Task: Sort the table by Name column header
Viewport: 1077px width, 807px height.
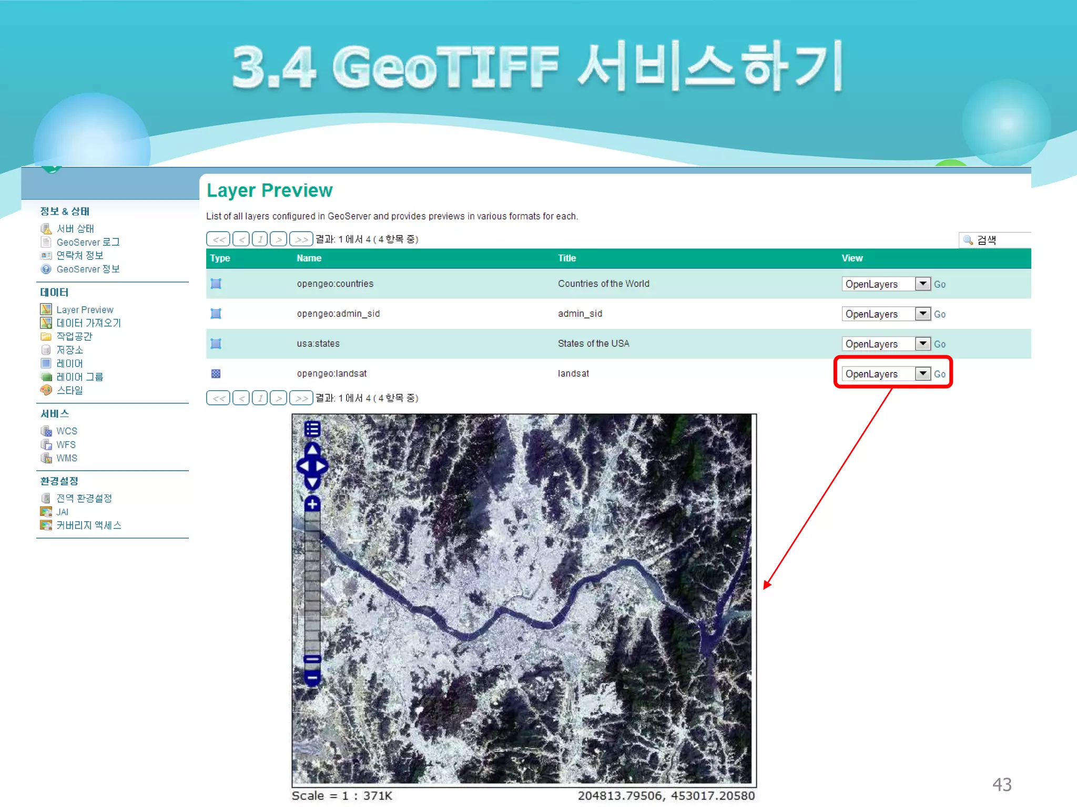Action: (x=309, y=258)
